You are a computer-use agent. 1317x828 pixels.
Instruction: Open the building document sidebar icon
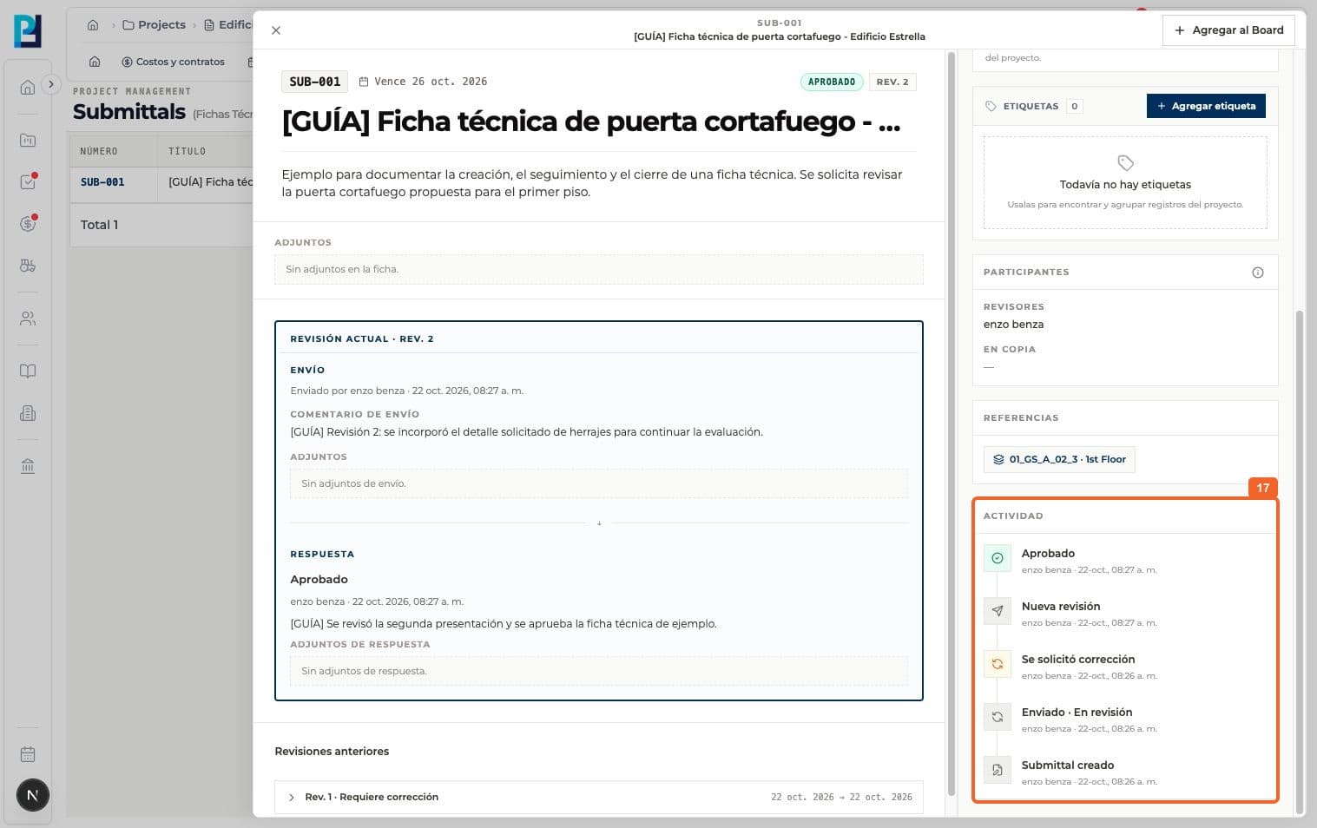28,413
